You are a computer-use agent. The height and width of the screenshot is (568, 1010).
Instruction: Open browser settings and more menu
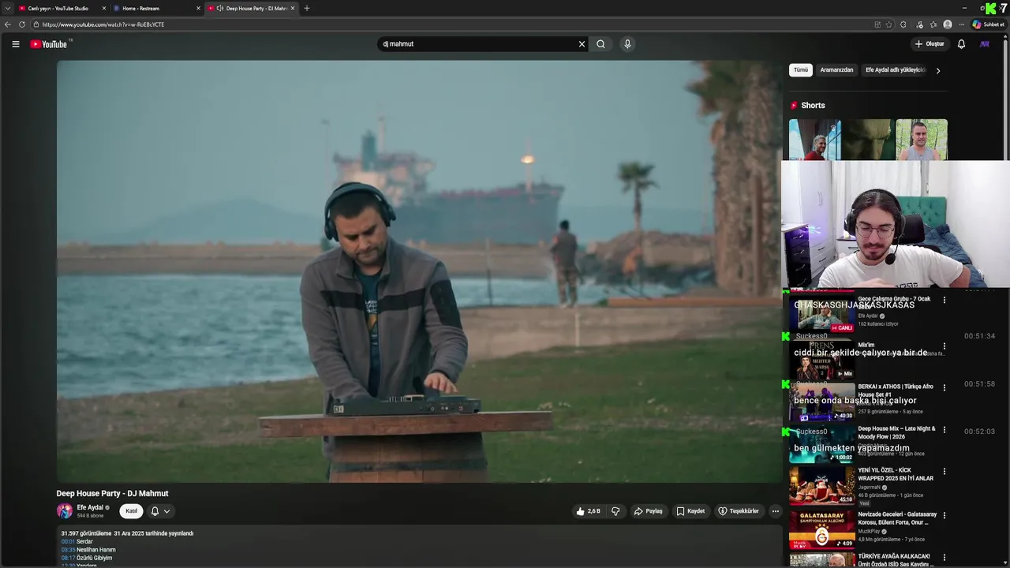click(962, 24)
